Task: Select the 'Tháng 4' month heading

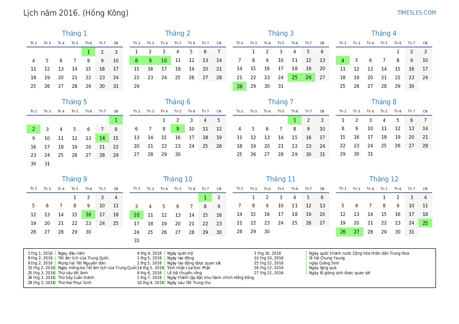Action: (384, 33)
